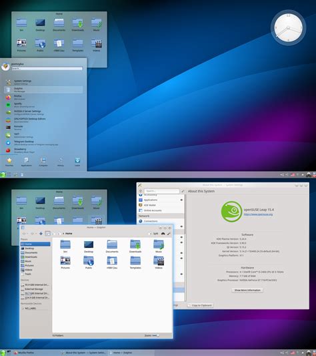Screen dimensions: 316x356
Task: Select Documents in Dolphin's Places panel
Action: click(x=35, y=252)
